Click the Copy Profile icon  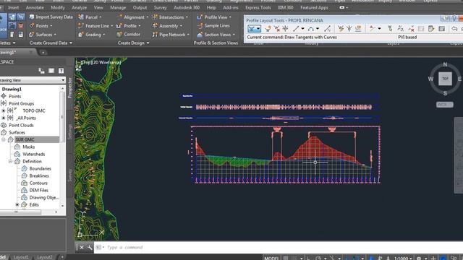click(358, 29)
